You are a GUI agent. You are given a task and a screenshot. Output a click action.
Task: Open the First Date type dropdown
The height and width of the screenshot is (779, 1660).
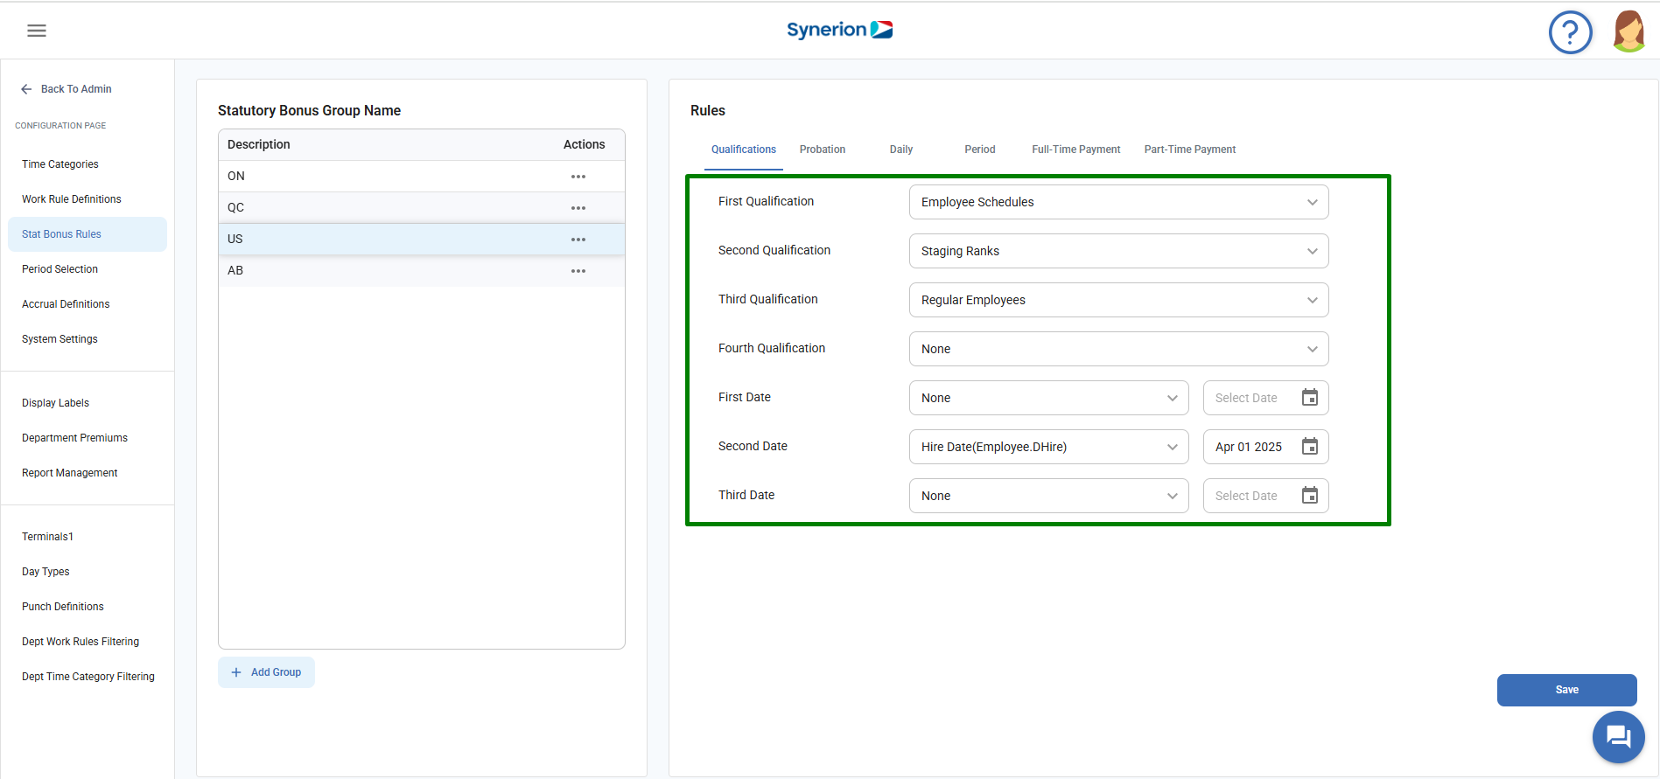pyautogui.click(x=1049, y=398)
